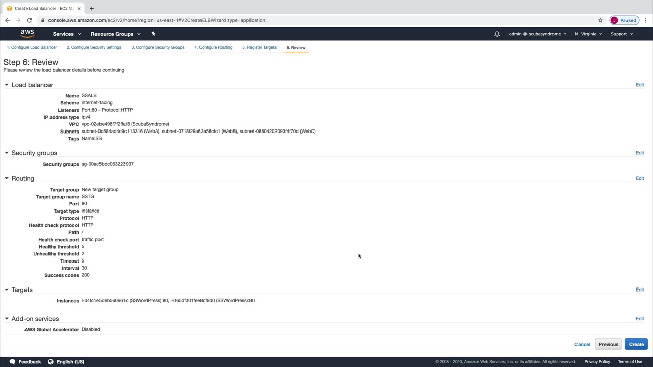653x367 pixels.
Task: Edit the Targets settings
Action: coord(640,290)
